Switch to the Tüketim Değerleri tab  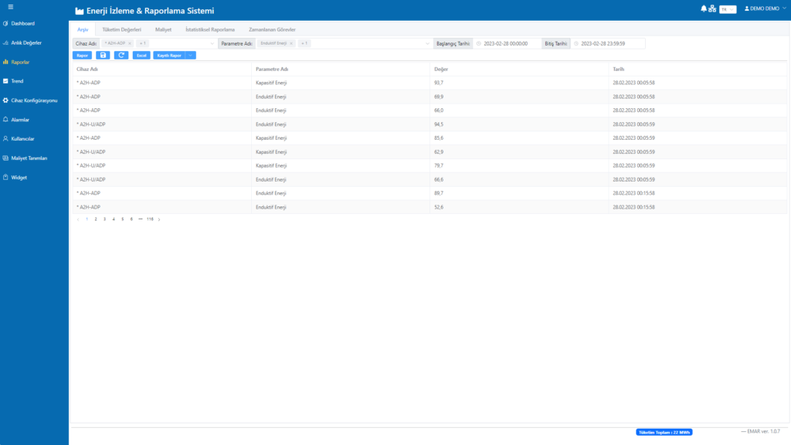[121, 29]
